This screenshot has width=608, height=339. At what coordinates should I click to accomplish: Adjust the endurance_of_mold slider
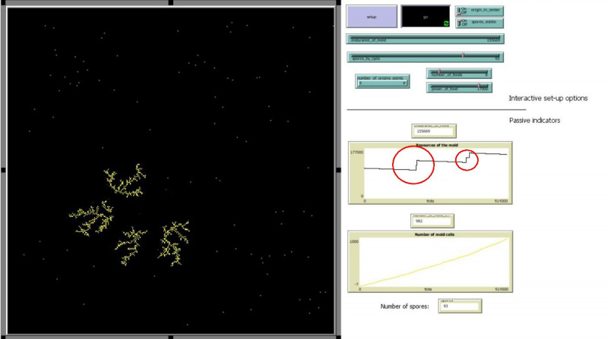[425, 39]
